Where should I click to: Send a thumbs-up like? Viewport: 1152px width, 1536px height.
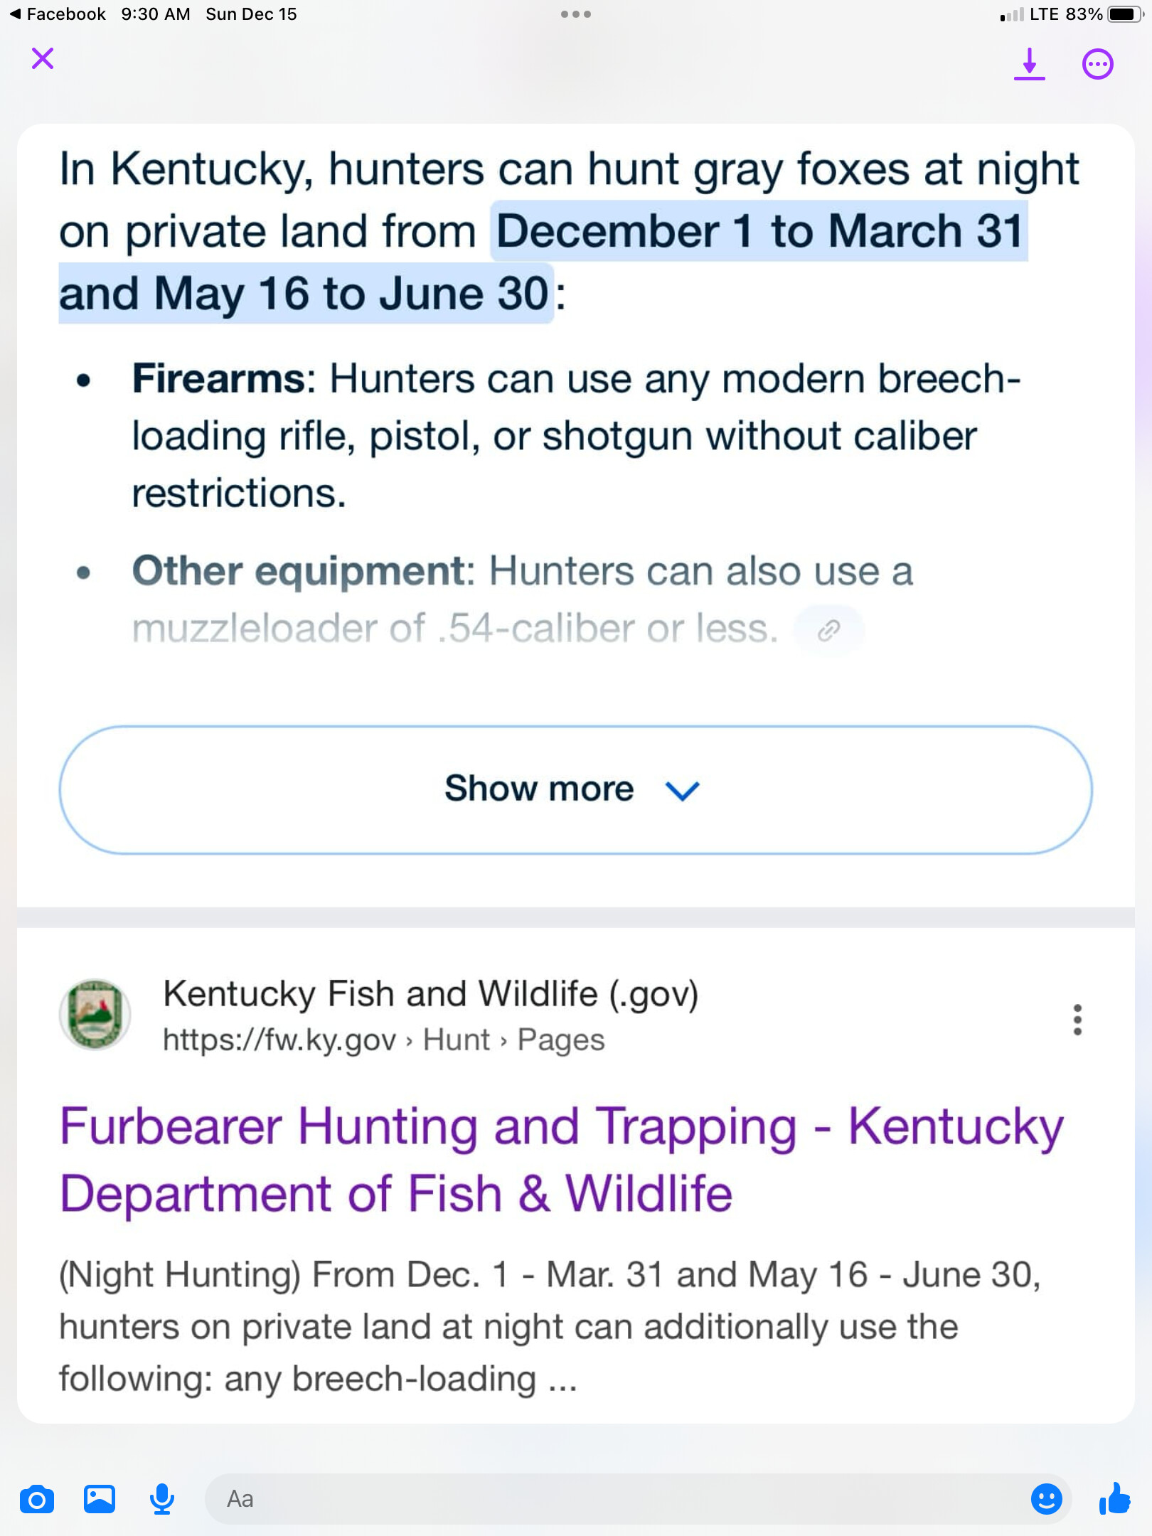1114,1498
